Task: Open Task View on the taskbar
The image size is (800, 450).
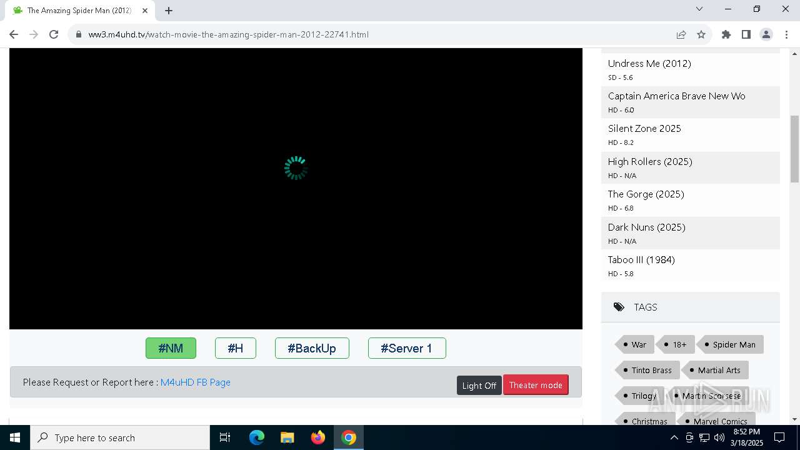Action: pyautogui.click(x=225, y=437)
